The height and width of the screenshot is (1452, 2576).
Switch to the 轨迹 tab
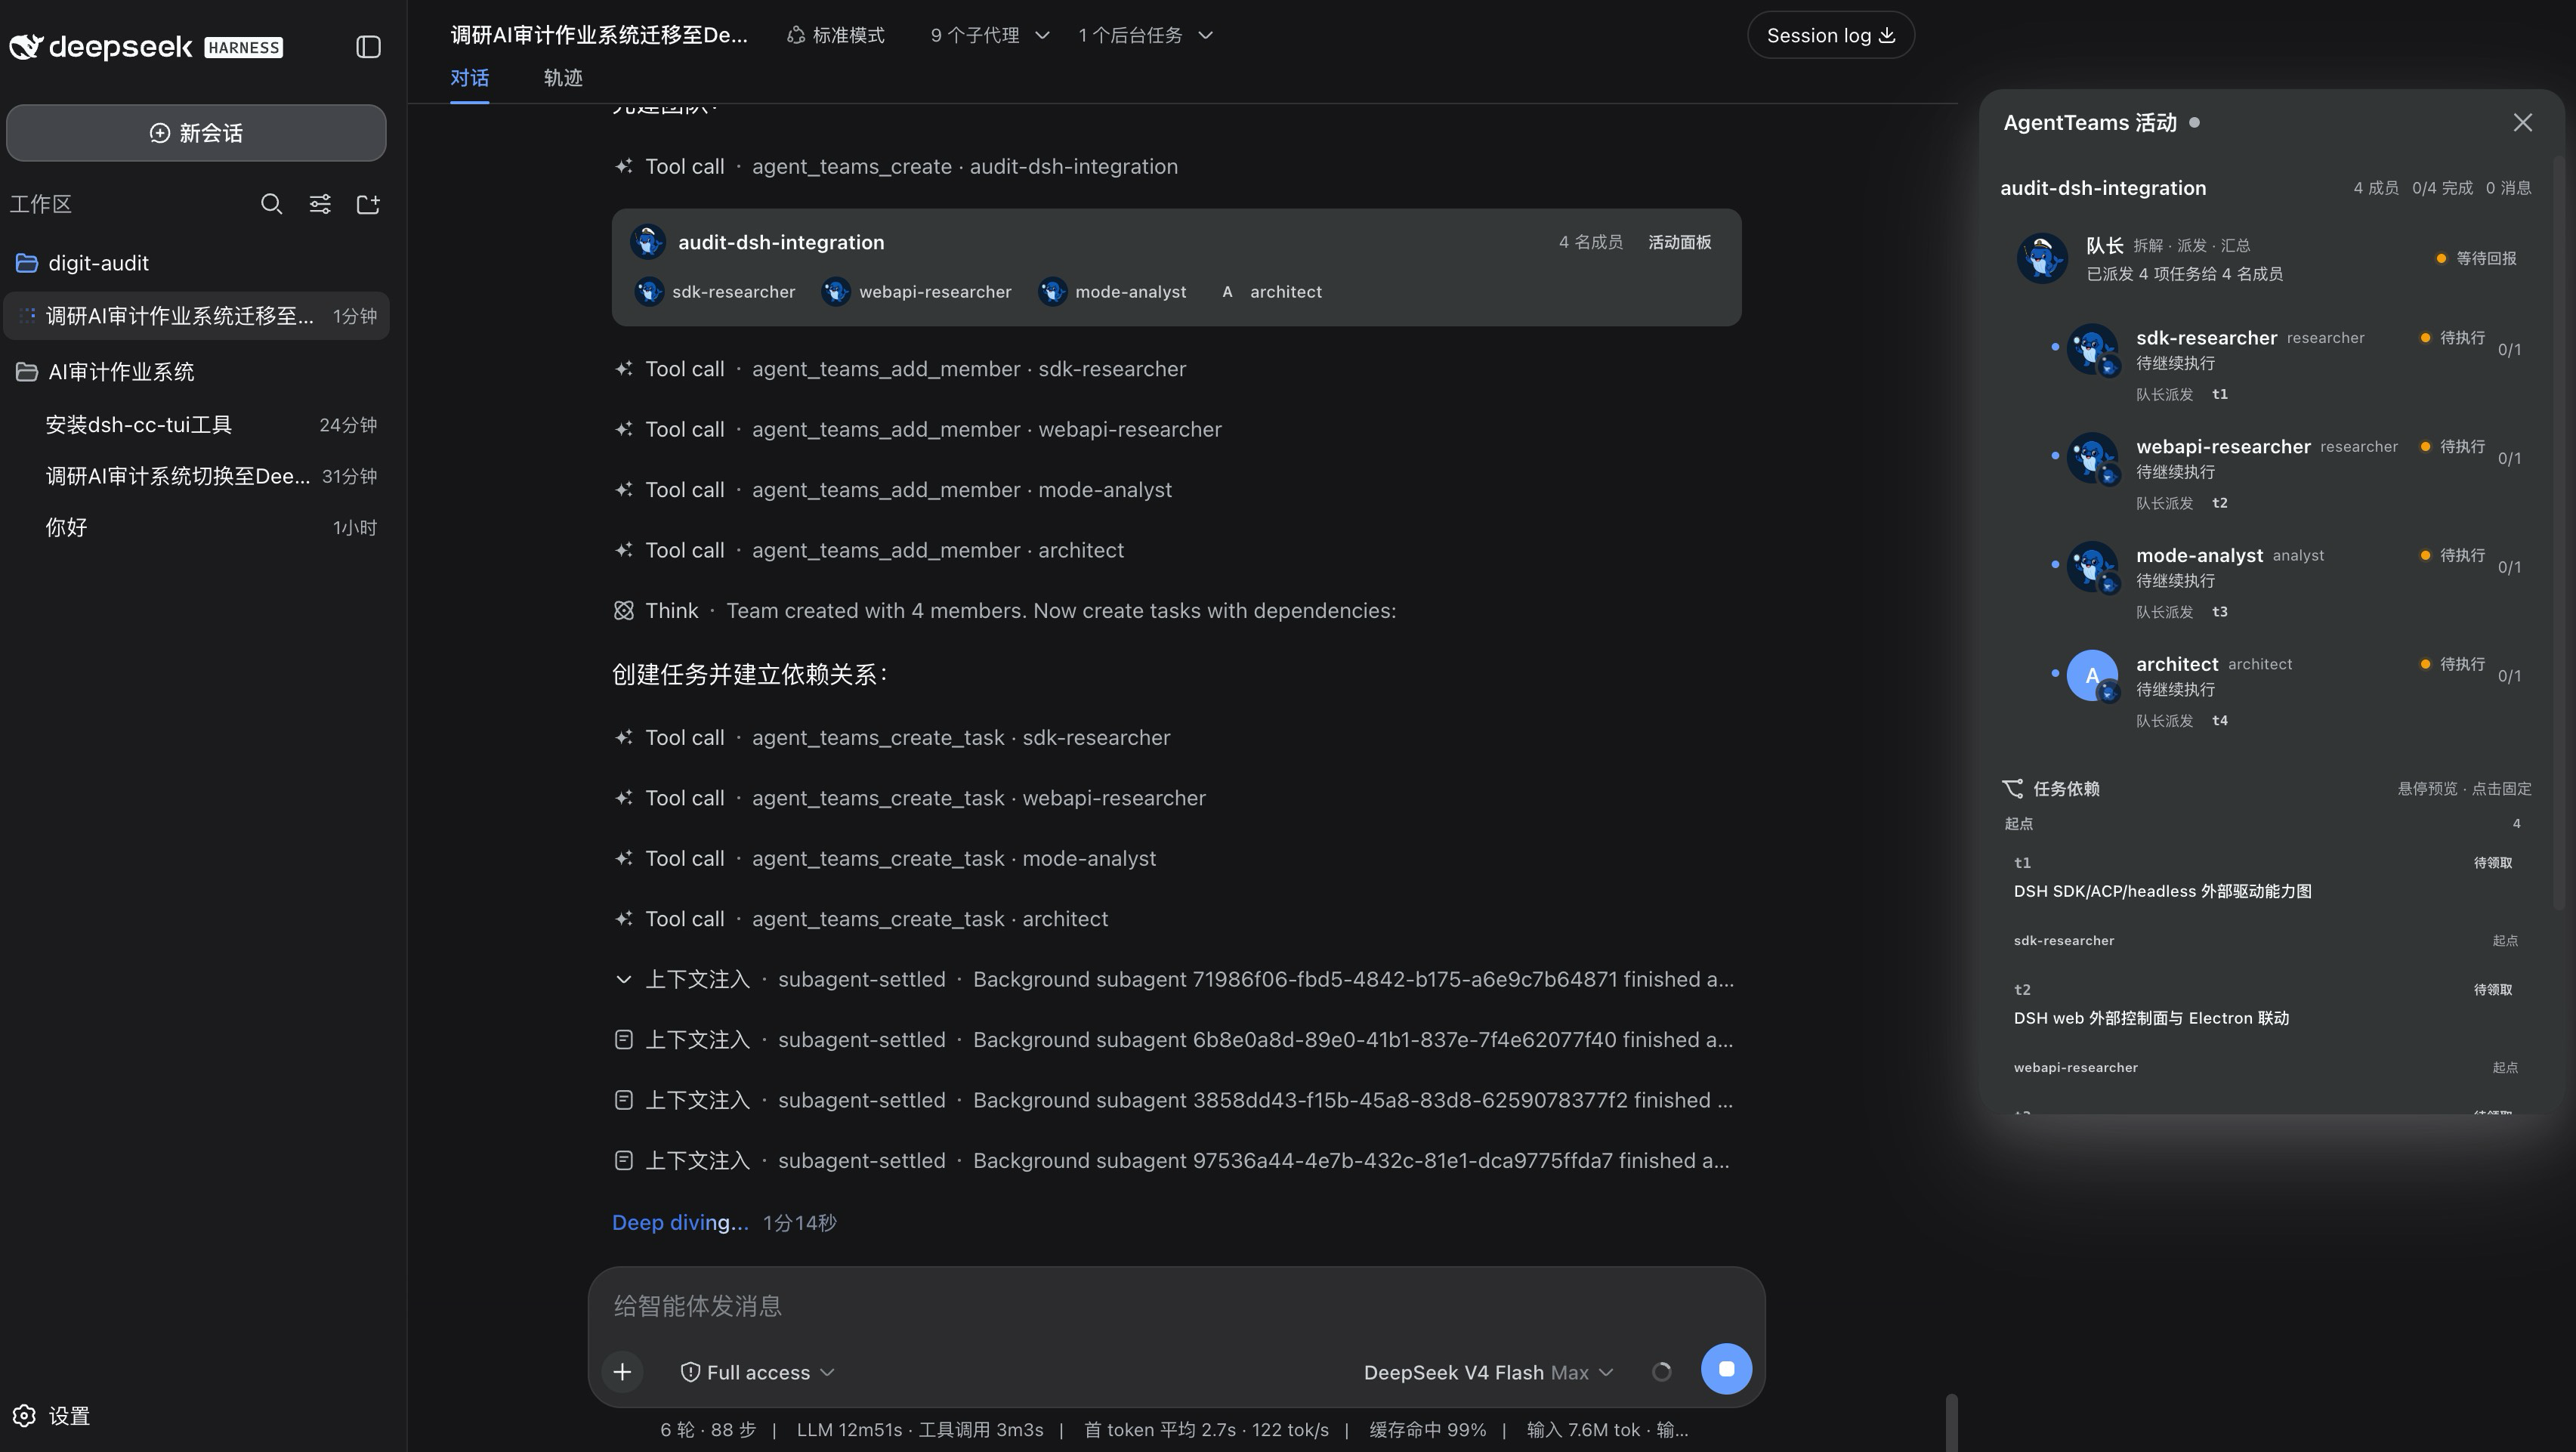tap(563, 78)
